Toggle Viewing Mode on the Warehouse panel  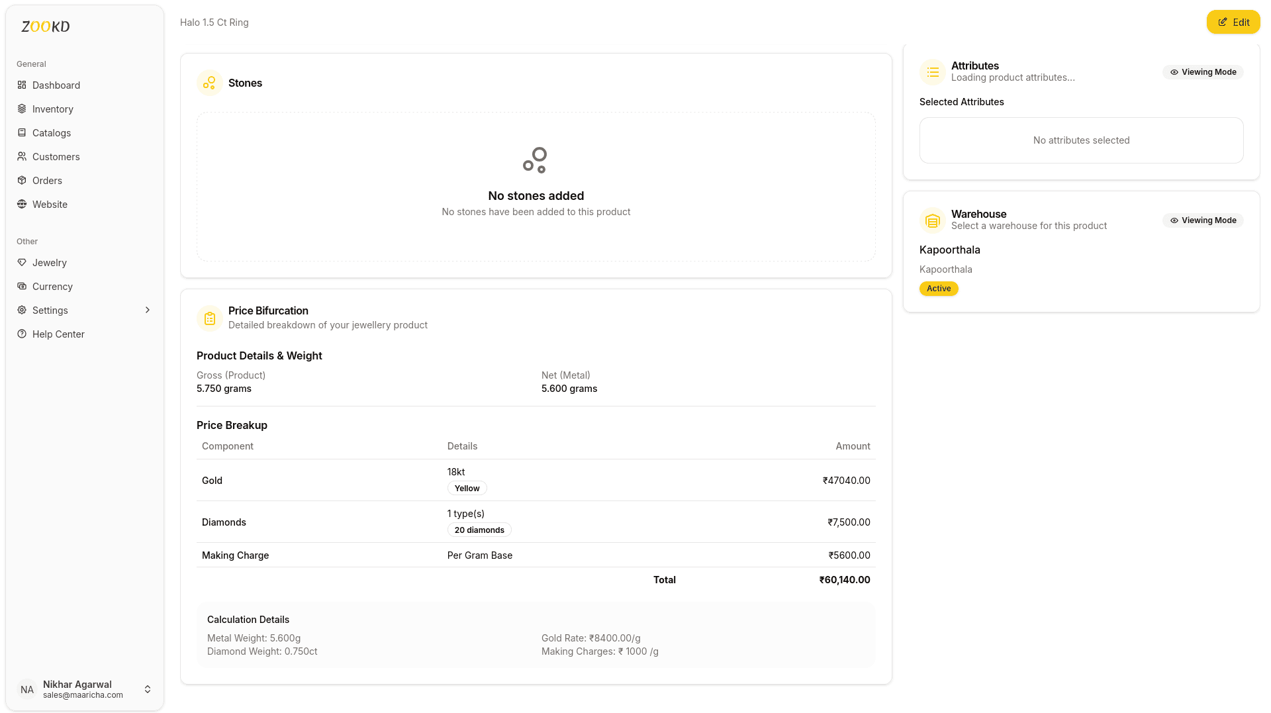[x=1203, y=220]
